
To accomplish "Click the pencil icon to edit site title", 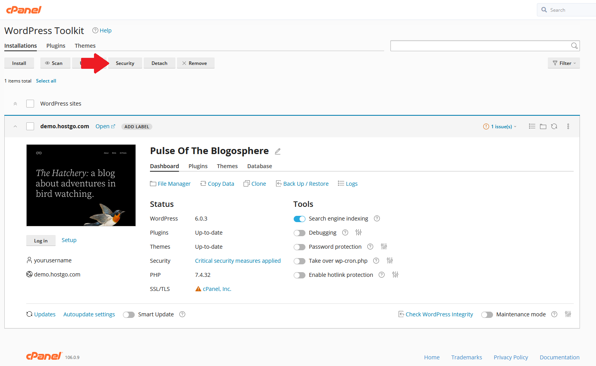I will [x=278, y=151].
